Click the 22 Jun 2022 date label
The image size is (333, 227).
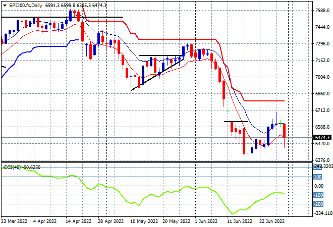(x=272, y=221)
